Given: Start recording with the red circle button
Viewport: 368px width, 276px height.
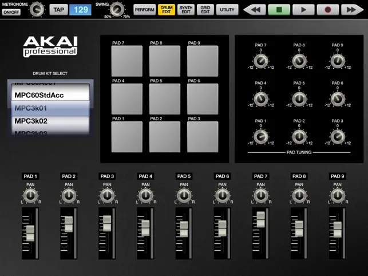Looking at the screenshot, I should pyautogui.click(x=328, y=10).
